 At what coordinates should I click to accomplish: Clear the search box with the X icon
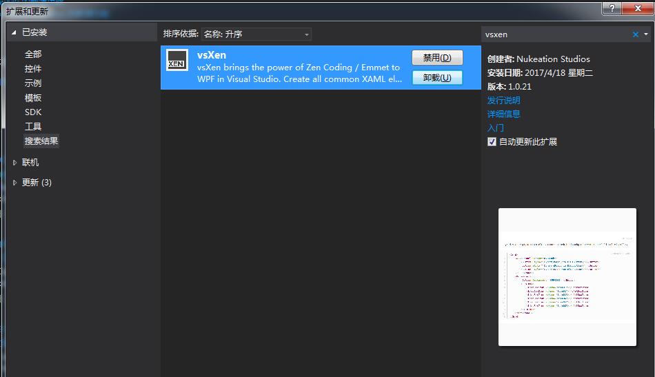tap(636, 34)
